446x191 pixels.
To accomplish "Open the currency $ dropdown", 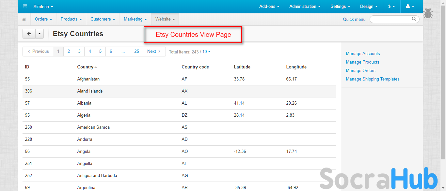I will pyautogui.click(x=391, y=7).
